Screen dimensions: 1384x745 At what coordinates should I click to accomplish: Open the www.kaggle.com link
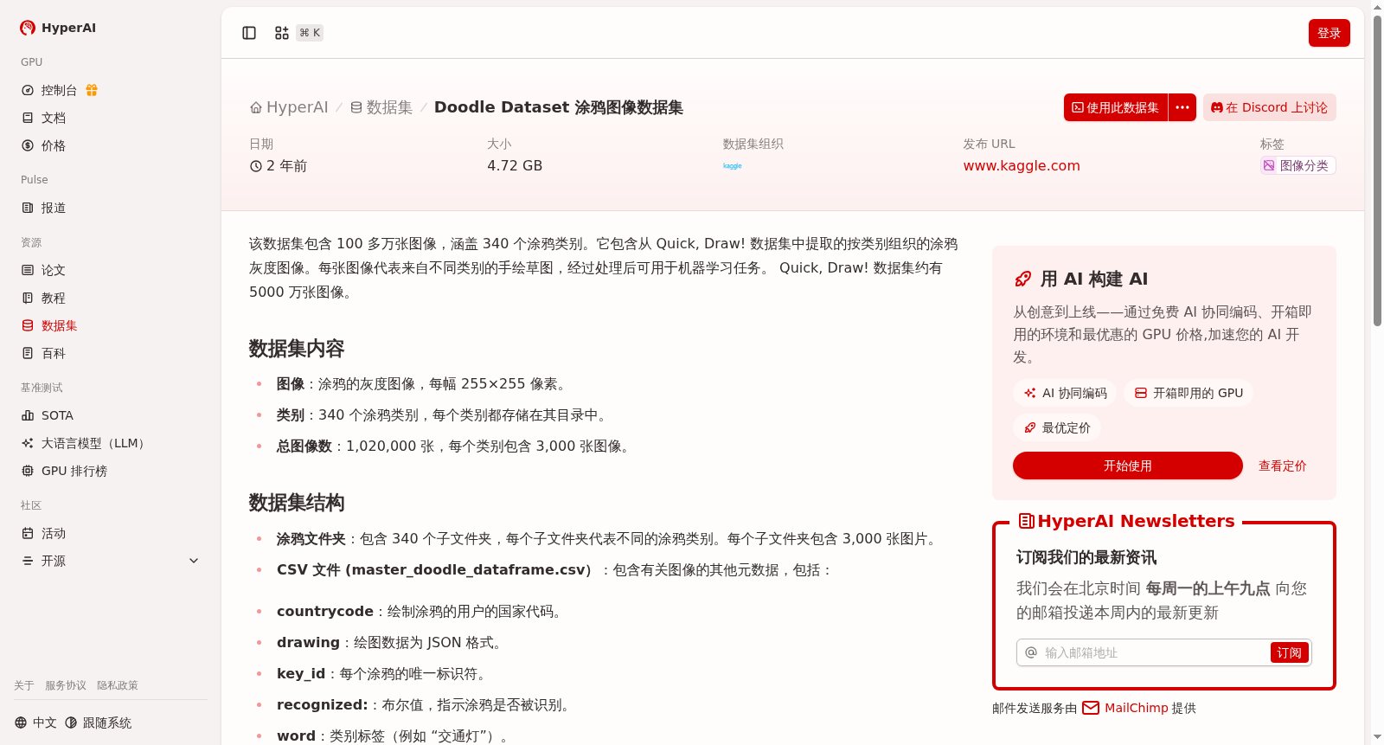(1022, 166)
